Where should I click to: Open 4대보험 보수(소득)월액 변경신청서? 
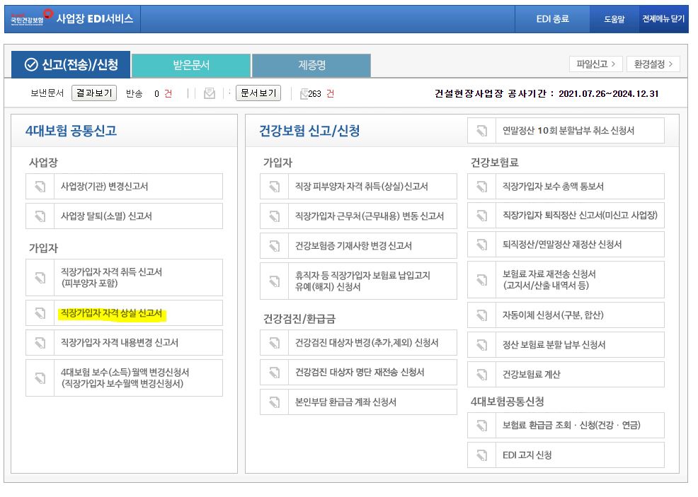tap(124, 378)
